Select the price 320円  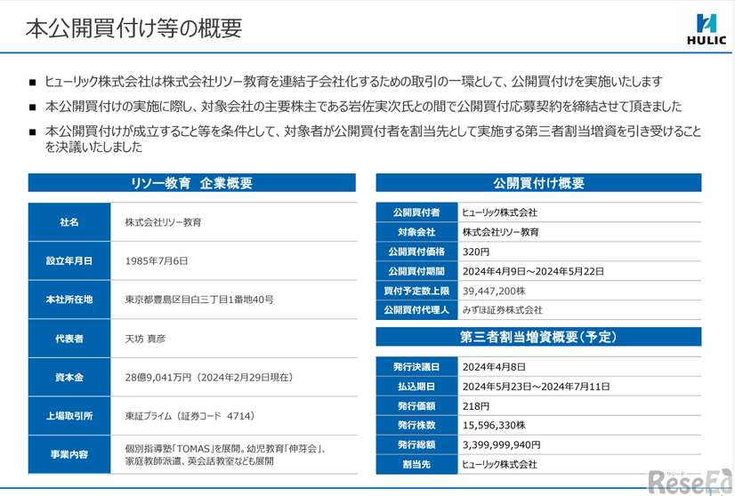tap(476, 252)
